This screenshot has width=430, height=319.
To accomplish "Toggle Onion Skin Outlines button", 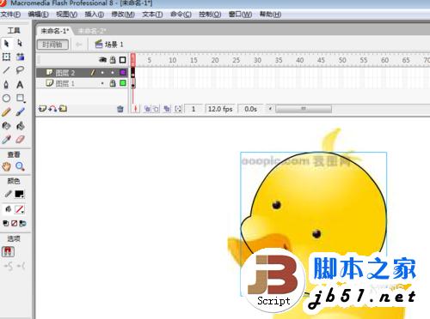I will (x=156, y=109).
